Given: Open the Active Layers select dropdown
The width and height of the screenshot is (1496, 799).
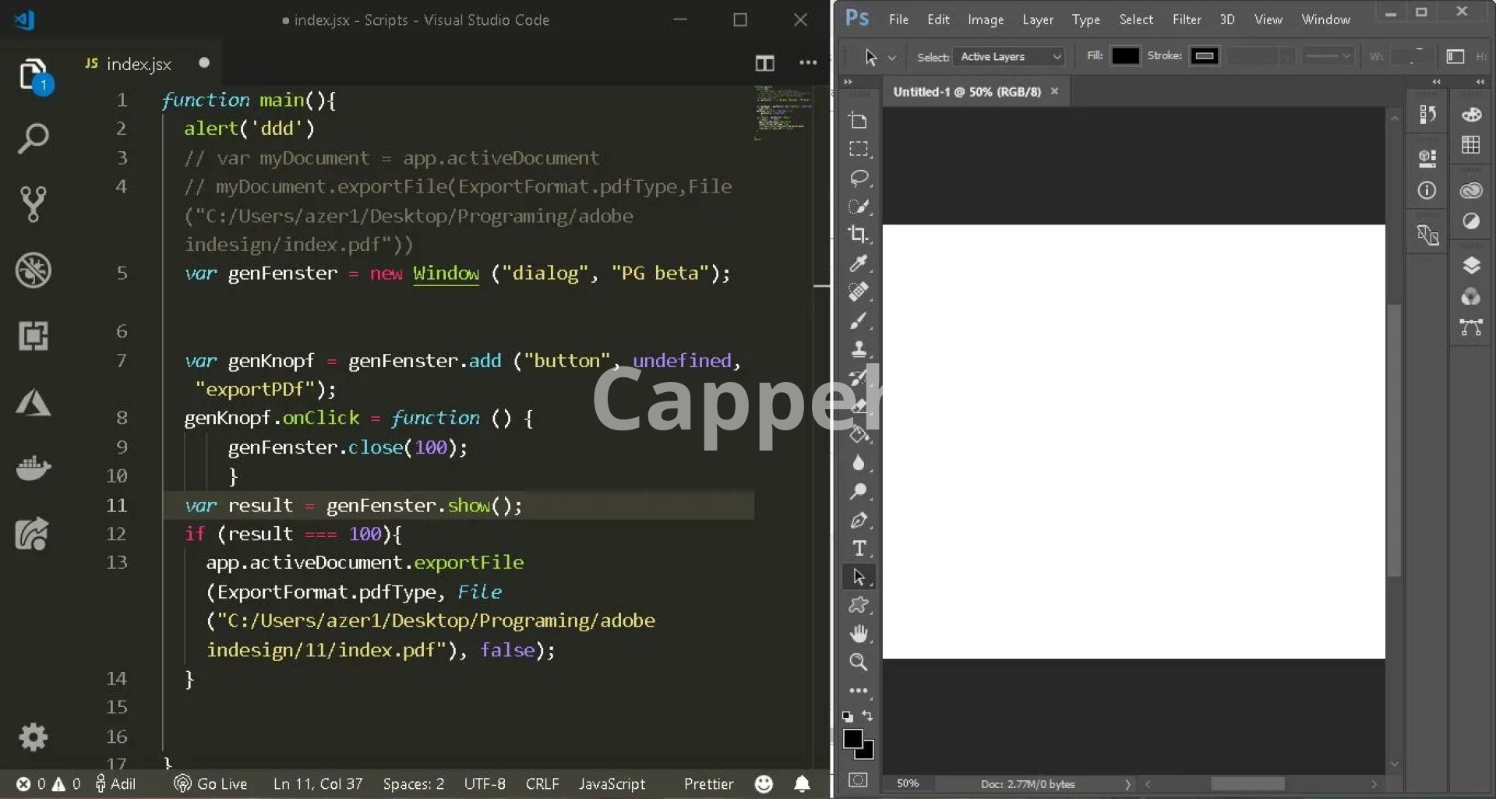Looking at the screenshot, I should (1010, 57).
